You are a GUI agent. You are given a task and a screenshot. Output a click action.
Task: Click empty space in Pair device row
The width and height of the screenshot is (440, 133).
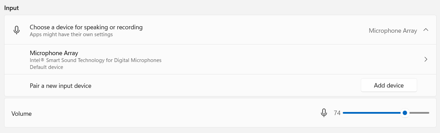pos(225,85)
